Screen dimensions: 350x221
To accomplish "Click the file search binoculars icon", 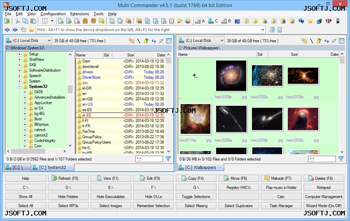I will (128, 21).
